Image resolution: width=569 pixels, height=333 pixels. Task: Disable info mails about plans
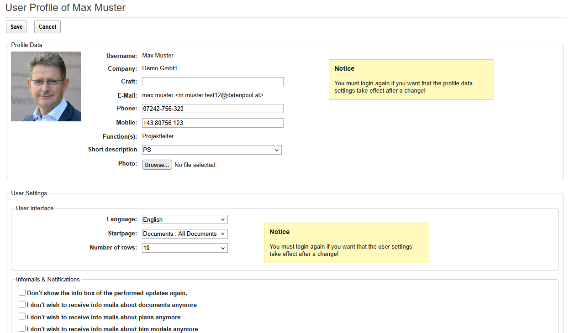[22, 316]
